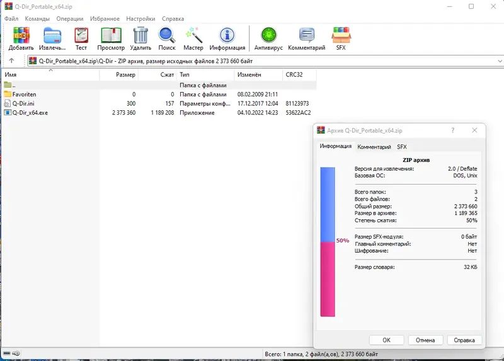Open the Команды menu

(37, 19)
